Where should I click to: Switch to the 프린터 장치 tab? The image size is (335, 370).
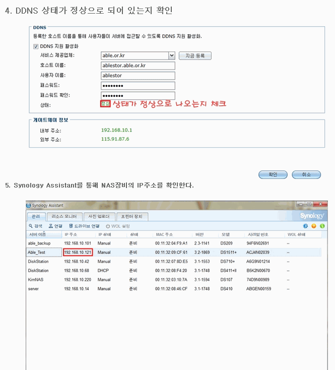pyautogui.click(x=132, y=216)
